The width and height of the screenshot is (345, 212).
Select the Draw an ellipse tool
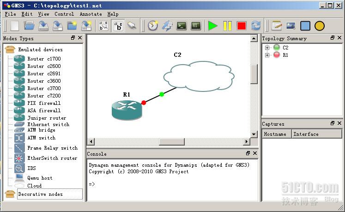click(320, 26)
